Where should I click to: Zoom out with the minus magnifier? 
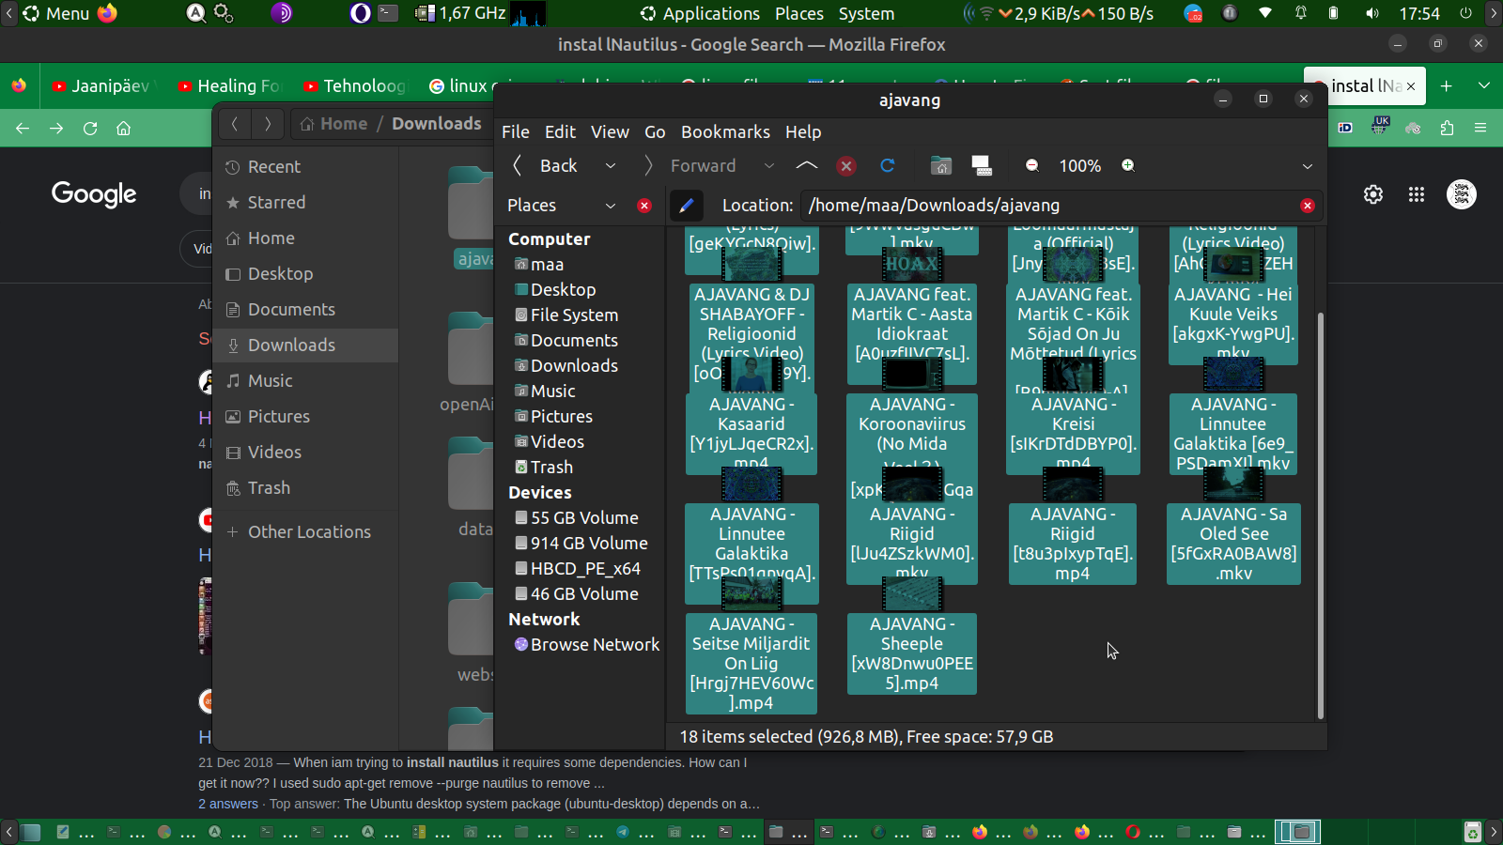1032,166
